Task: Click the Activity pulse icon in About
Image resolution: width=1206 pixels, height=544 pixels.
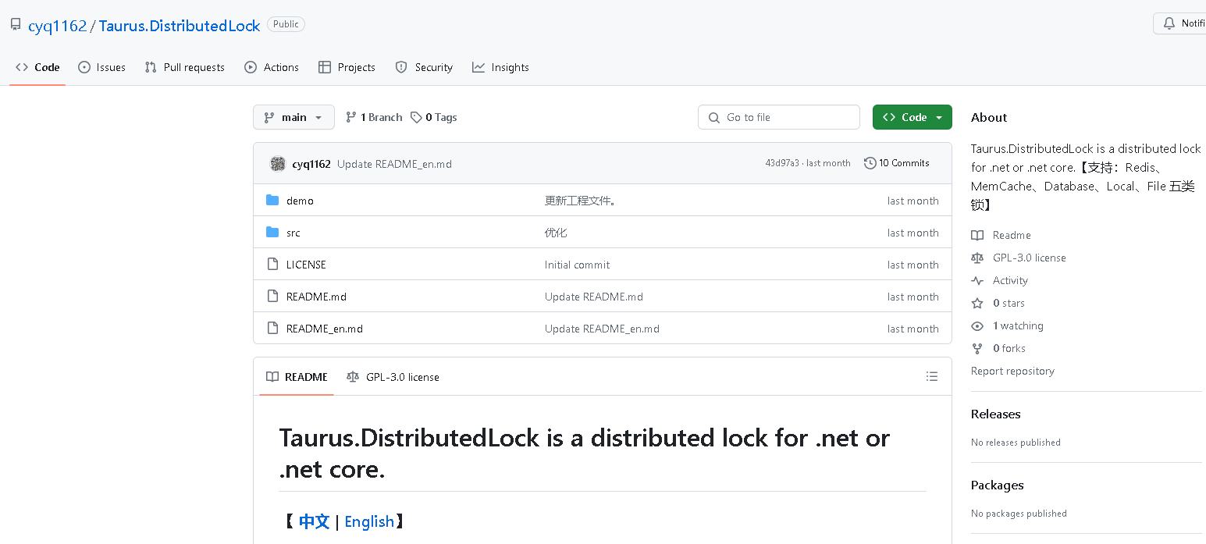Action: [x=977, y=280]
